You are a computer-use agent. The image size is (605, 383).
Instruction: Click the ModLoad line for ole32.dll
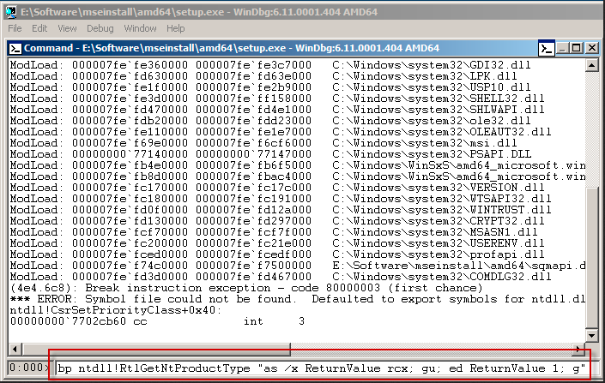(x=270, y=121)
